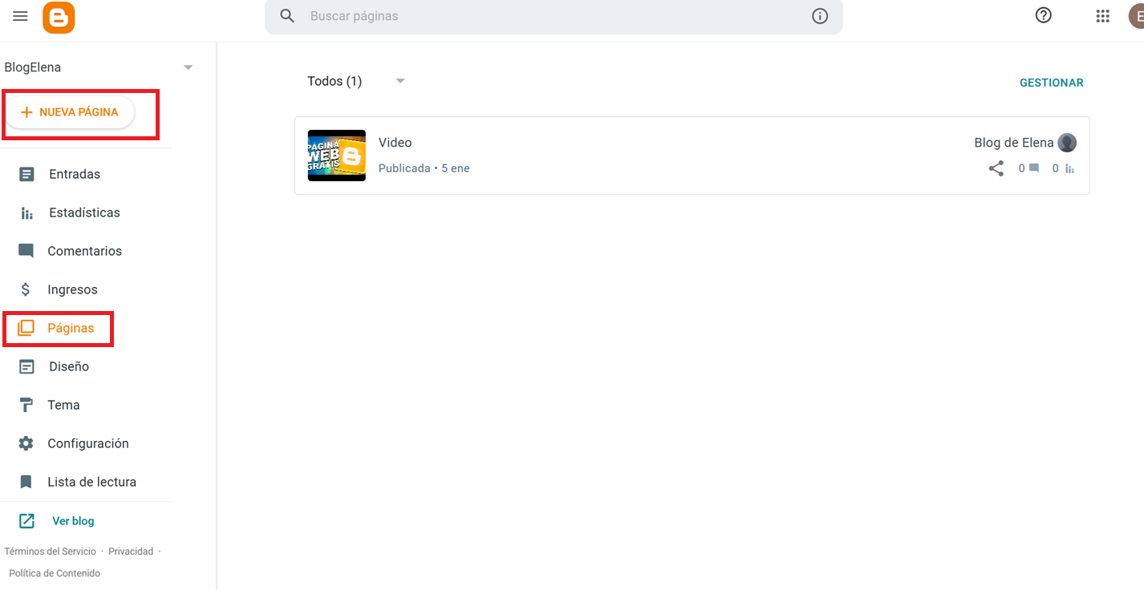This screenshot has height=590, width=1144.
Task: View comments count icon on Video page
Action: [x=1034, y=168]
